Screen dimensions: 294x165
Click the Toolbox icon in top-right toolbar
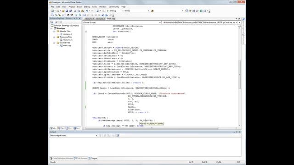[197, 11]
